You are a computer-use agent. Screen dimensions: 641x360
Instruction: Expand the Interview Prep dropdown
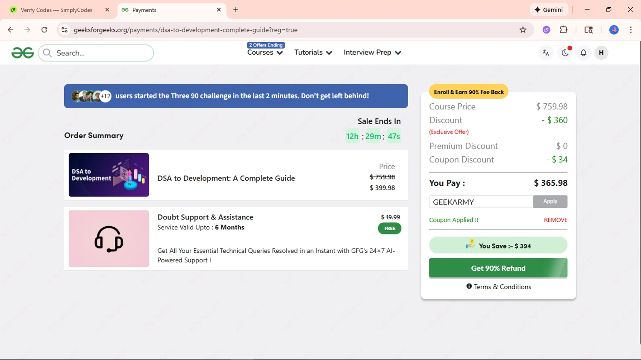(372, 53)
